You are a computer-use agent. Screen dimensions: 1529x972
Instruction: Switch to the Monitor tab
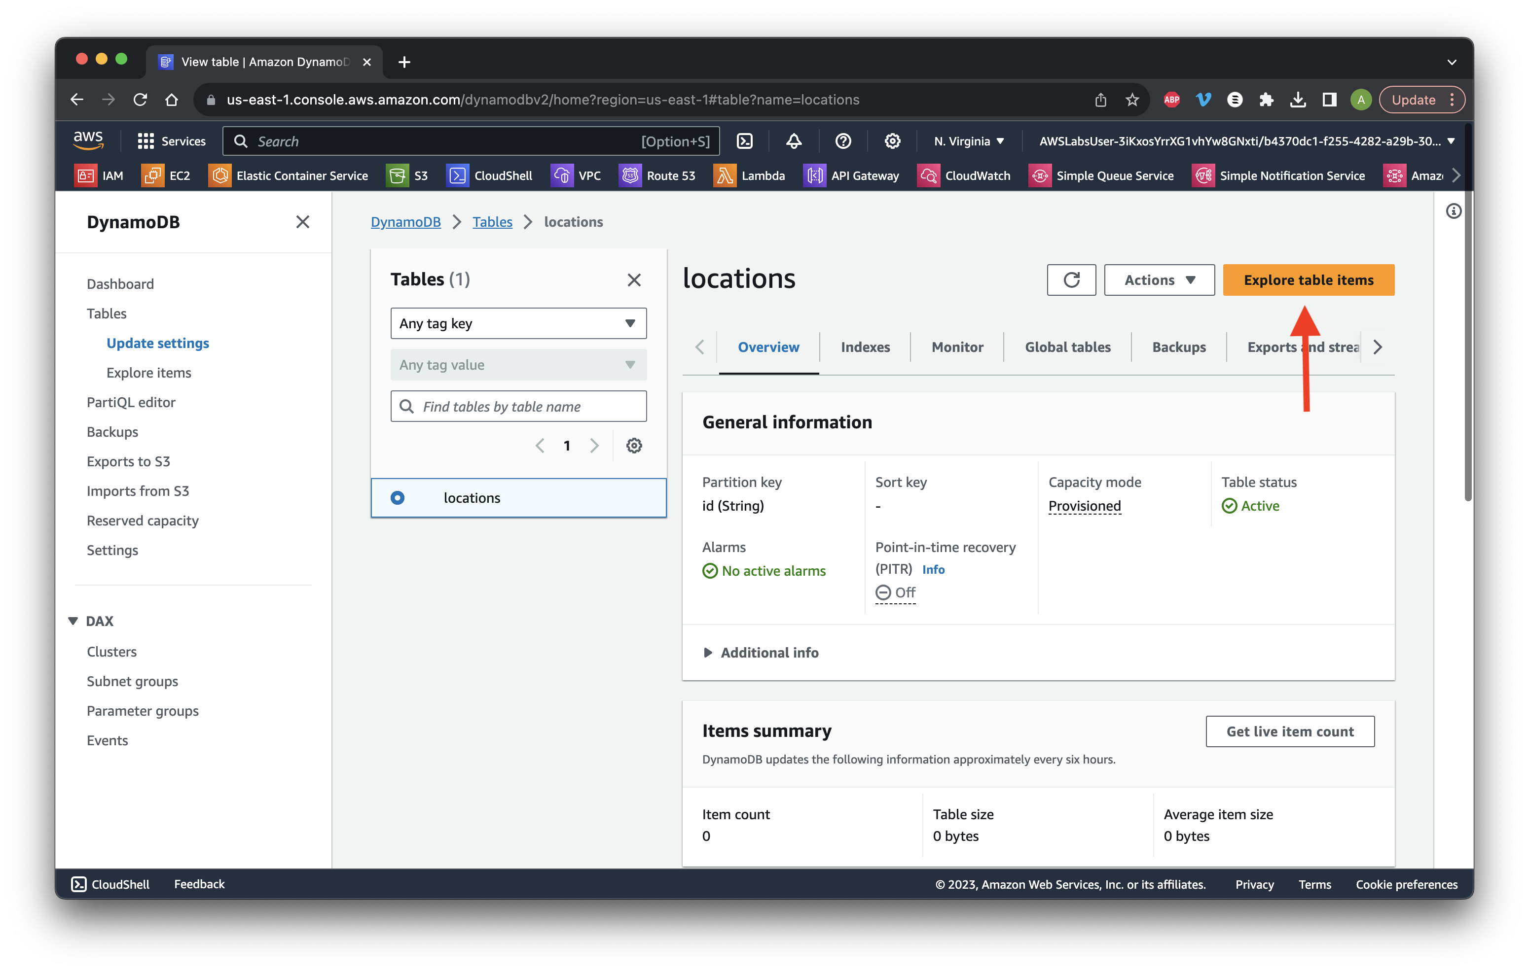pyautogui.click(x=957, y=347)
